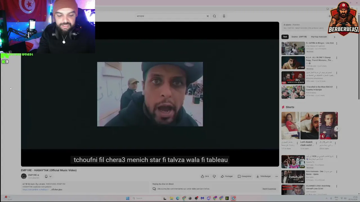Open options menu for SCAMMER CRIES Watching video
The image size is (360, 202).
click(336, 186)
